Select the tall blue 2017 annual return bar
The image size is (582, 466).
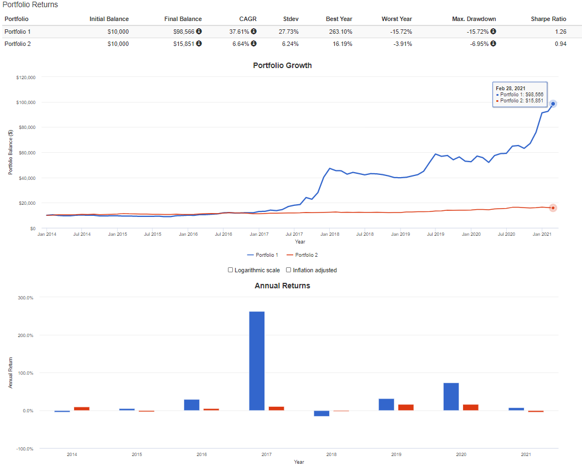[257, 361]
